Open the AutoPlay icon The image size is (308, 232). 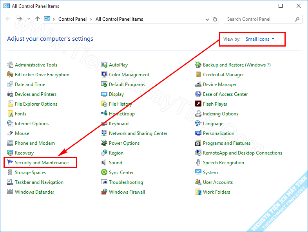104,65
